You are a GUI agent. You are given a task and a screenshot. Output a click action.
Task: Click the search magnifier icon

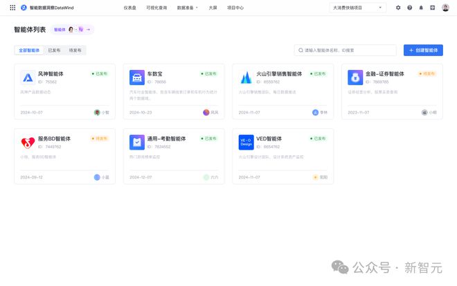(x=301, y=51)
